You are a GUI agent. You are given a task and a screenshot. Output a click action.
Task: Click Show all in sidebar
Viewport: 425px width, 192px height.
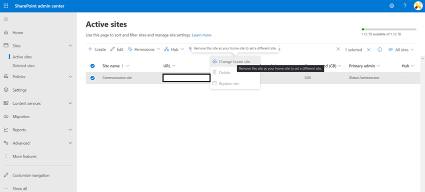pyautogui.click(x=19, y=189)
